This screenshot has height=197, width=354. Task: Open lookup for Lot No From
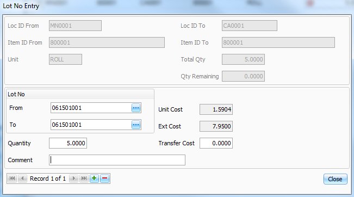pyautogui.click(x=136, y=108)
